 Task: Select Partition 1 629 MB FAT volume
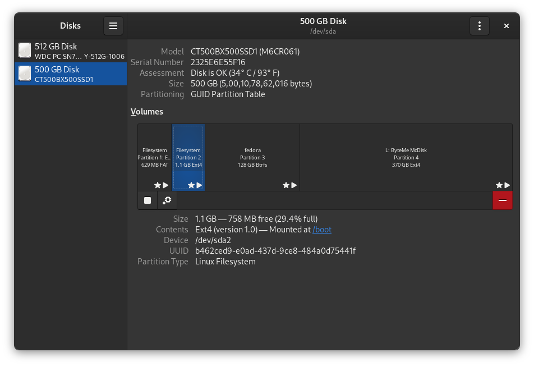[155, 157]
